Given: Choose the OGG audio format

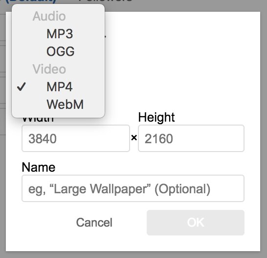Looking at the screenshot, I should click(x=58, y=52).
